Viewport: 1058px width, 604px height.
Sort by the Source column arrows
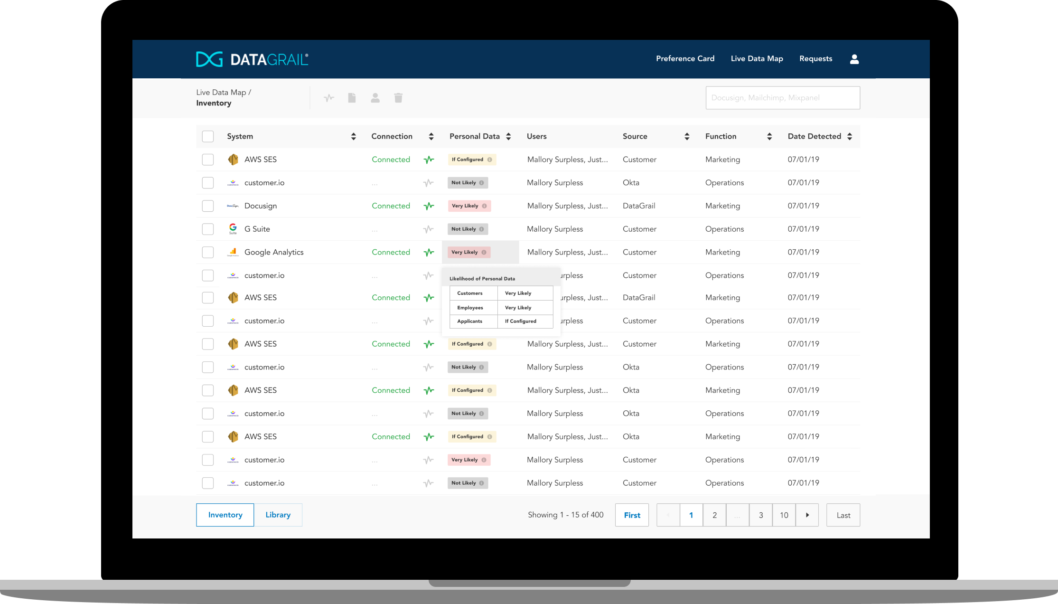[686, 137]
